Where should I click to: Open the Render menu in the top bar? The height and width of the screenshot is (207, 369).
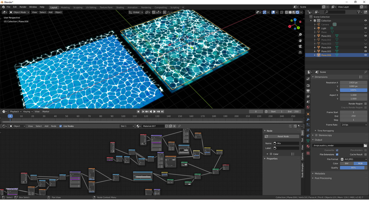click(23, 7)
